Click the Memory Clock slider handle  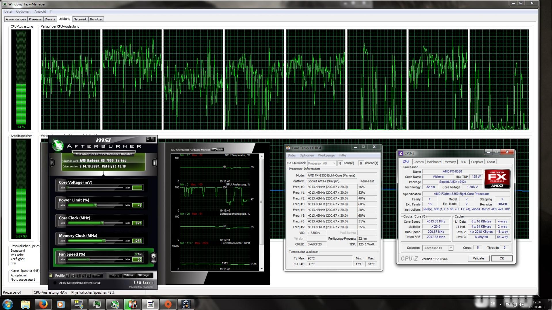click(x=104, y=241)
